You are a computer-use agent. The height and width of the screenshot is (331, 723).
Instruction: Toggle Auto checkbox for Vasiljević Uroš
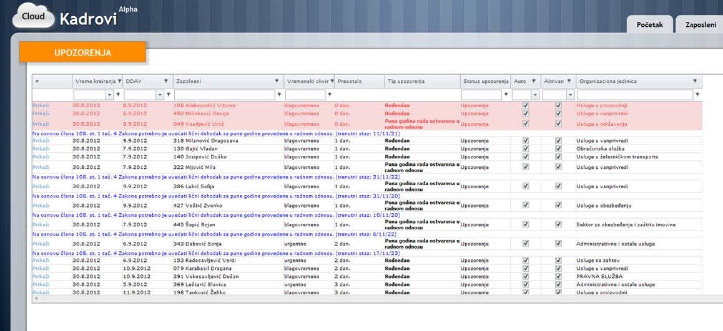[x=526, y=124]
